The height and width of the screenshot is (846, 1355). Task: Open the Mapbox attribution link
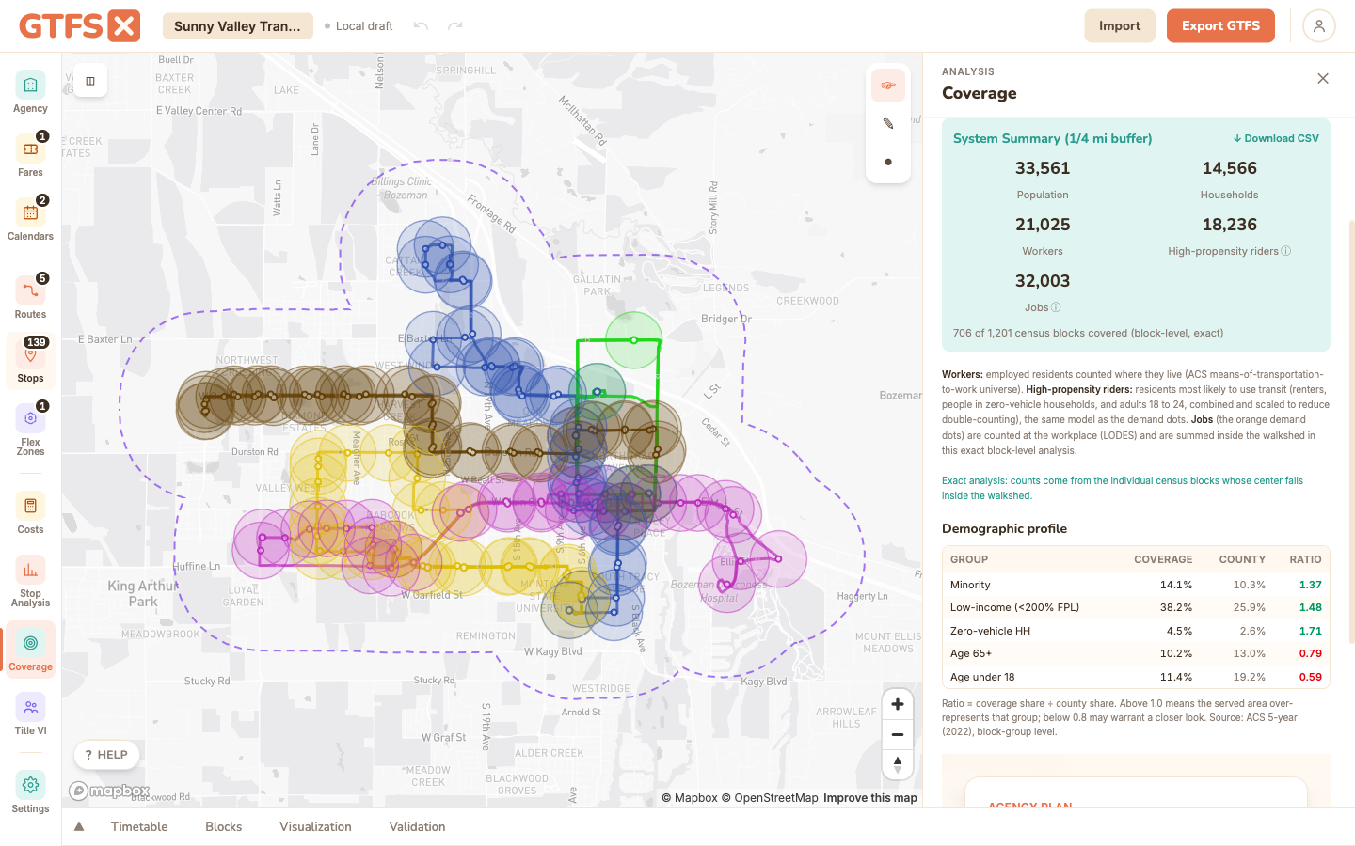click(690, 798)
